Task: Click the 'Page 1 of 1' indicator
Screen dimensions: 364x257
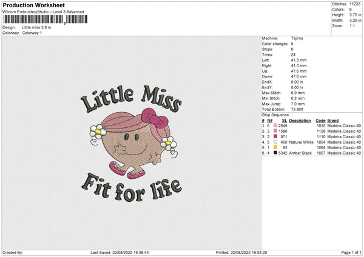Action: pyautogui.click(x=351, y=252)
